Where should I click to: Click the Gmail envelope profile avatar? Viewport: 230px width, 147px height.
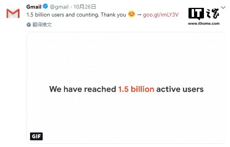(13, 13)
